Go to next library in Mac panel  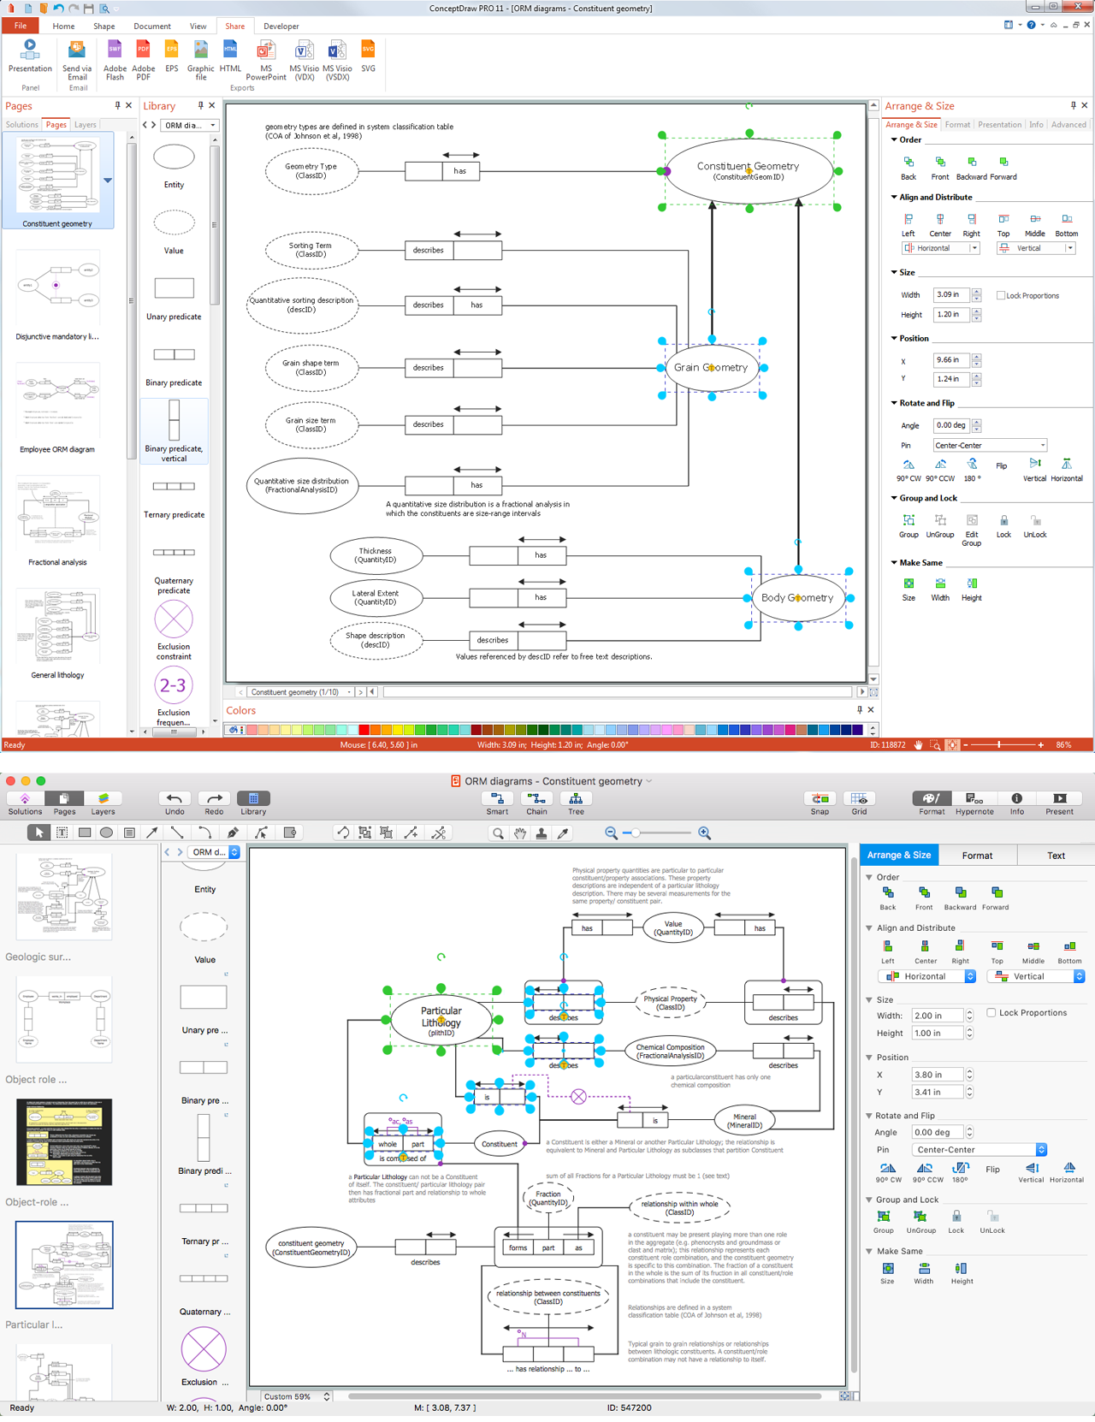(180, 852)
